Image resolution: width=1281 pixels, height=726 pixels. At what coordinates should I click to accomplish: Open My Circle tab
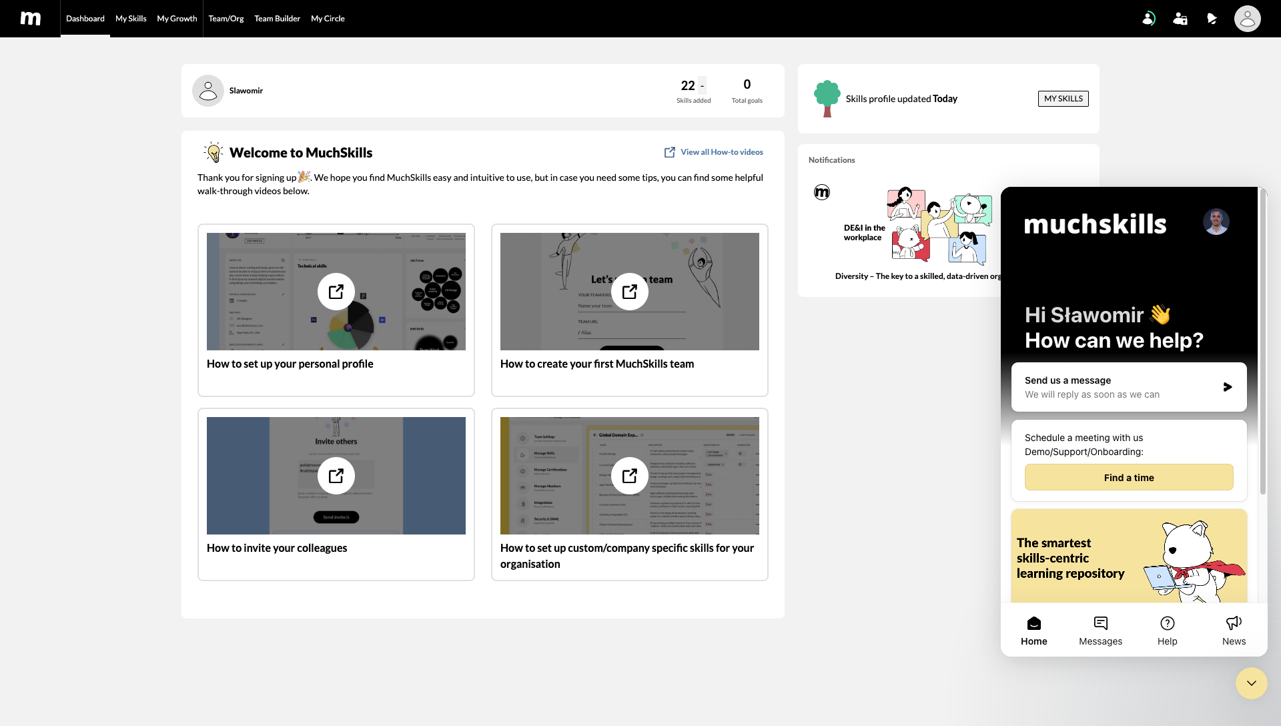(328, 19)
